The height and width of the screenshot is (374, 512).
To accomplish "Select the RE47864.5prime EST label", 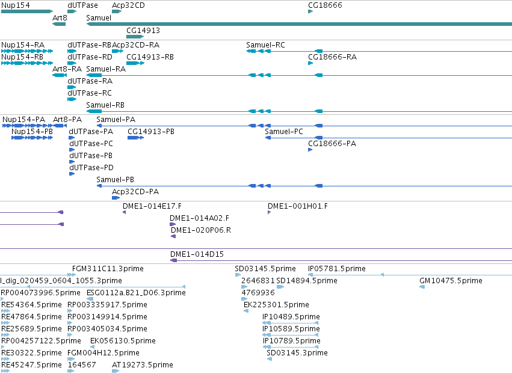I will coord(31,317).
